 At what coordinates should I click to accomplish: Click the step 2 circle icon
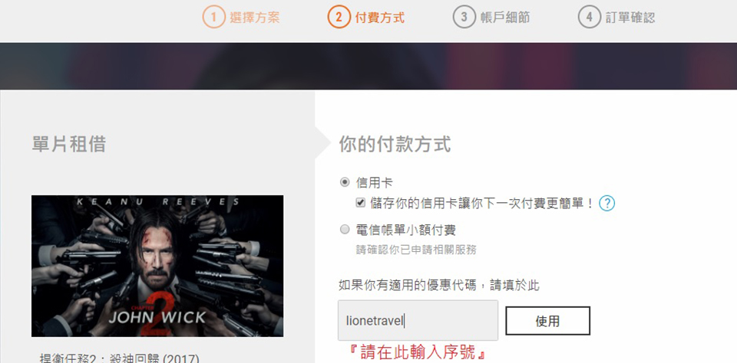339,18
